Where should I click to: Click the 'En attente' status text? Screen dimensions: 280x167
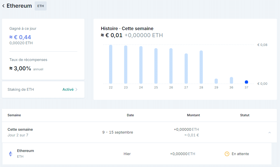click(x=240, y=154)
